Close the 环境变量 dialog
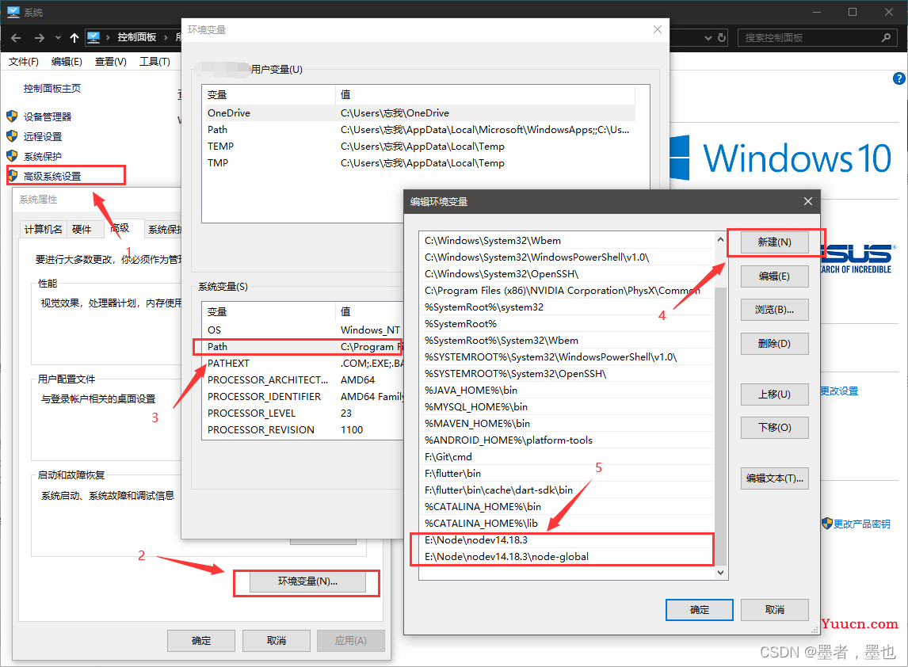The height and width of the screenshot is (667, 908). [658, 29]
